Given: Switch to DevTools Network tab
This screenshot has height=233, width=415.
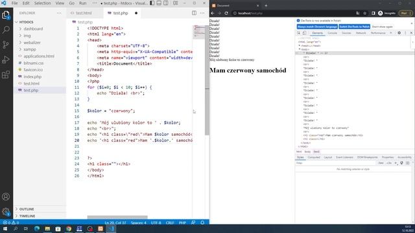Looking at the screenshot, I should pos(361,33).
